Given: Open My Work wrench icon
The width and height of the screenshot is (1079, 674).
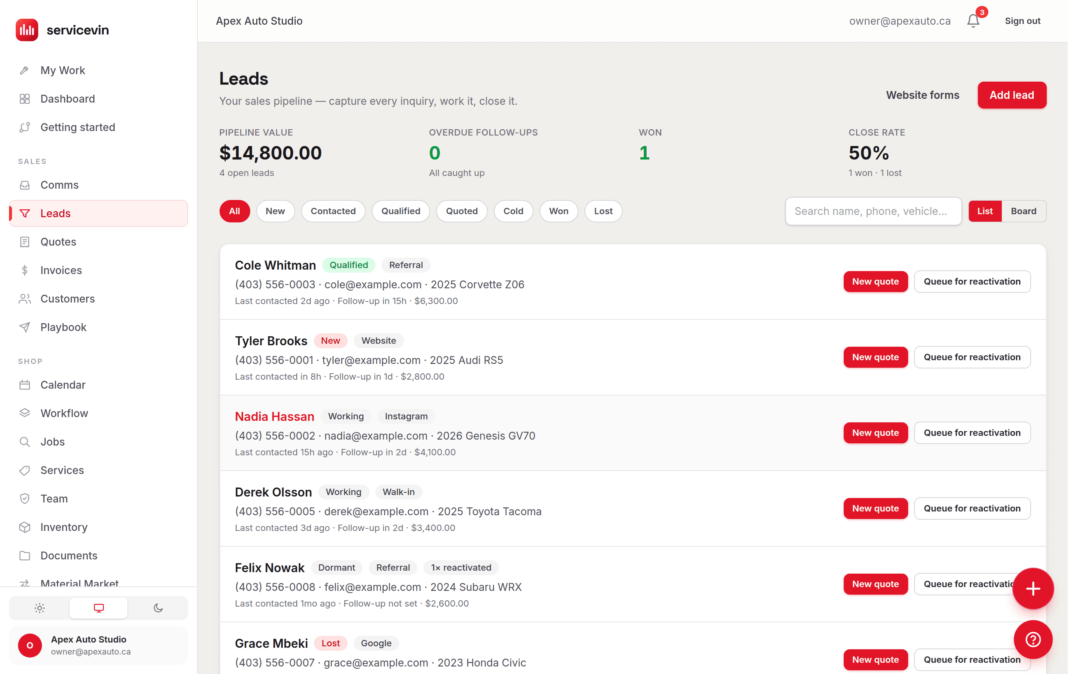Looking at the screenshot, I should coord(24,70).
